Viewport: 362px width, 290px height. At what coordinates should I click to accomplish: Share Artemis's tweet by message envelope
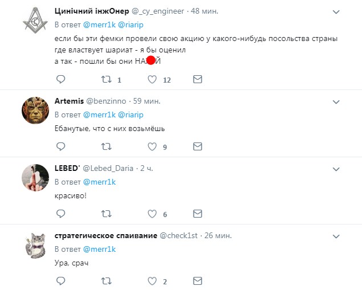[198, 146]
